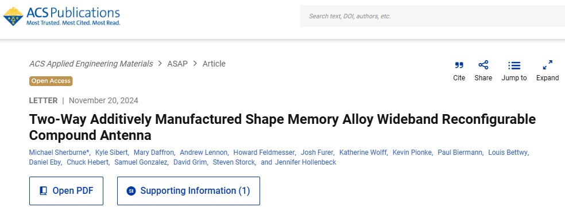Click the Share icon
Screen dimensions: 565x207
[x=483, y=65]
